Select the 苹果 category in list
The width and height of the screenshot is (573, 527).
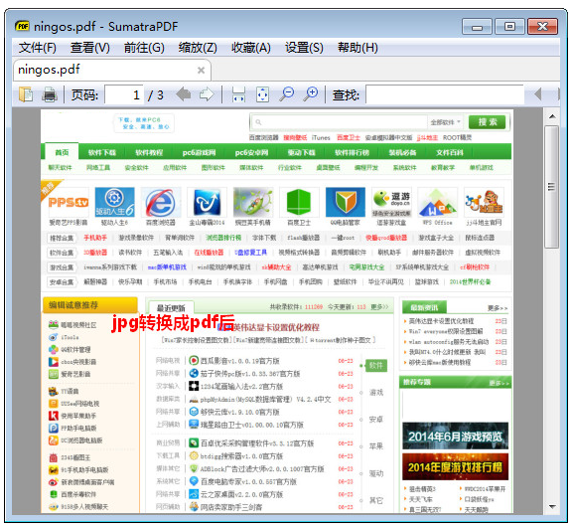[x=376, y=446]
